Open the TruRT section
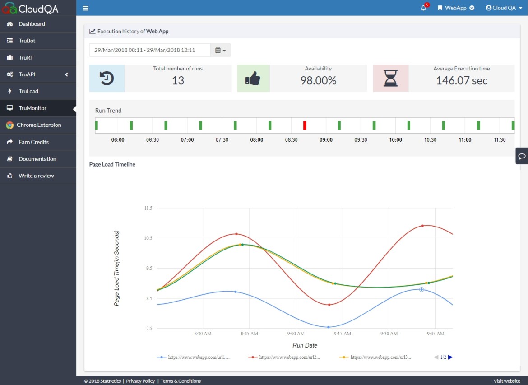Viewport: 528px width, 385px height. click(25, 57)
